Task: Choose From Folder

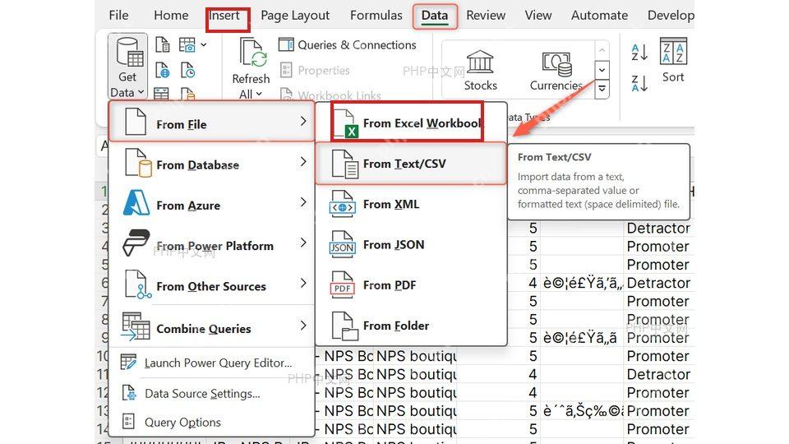Action: 411,326
